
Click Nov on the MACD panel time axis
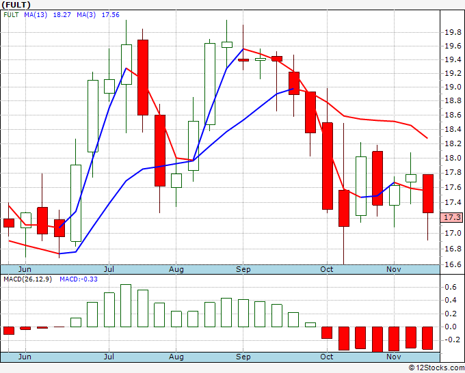(393, 357)
